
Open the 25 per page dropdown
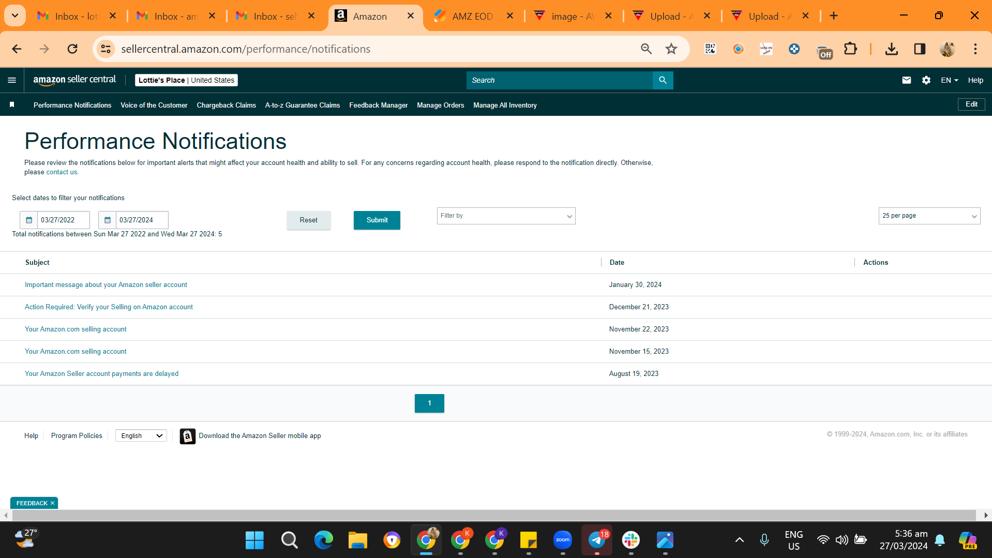(929, 216)
